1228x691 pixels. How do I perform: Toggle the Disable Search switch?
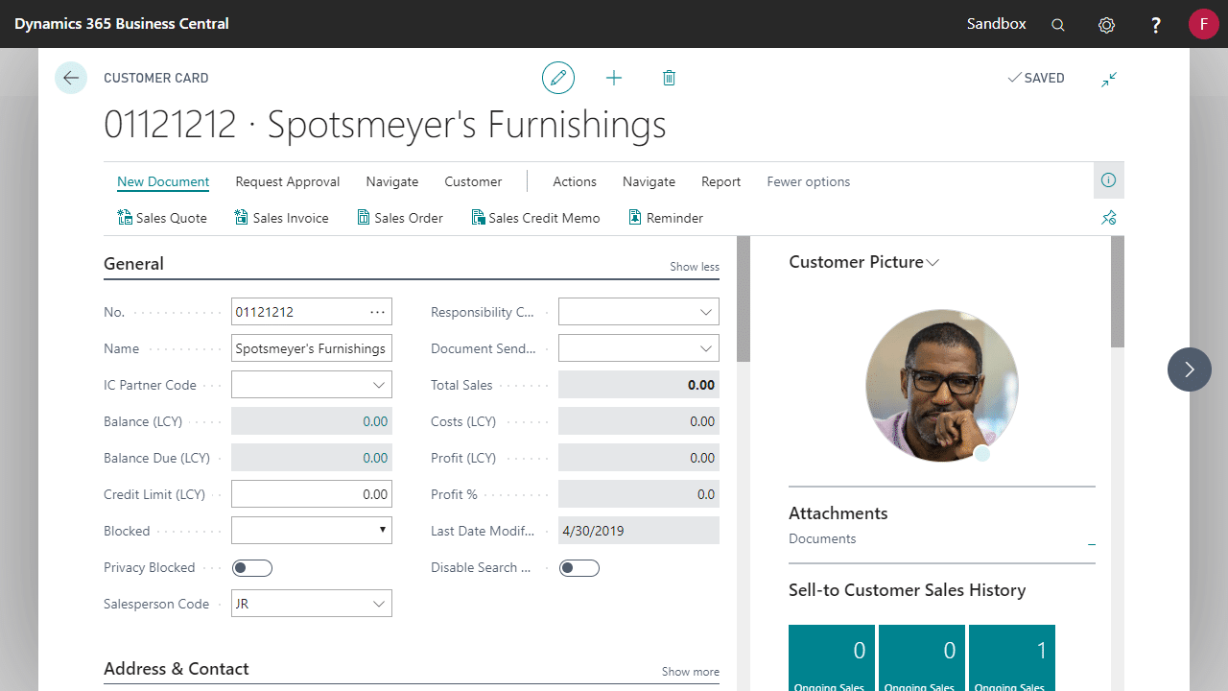point(579,568)
